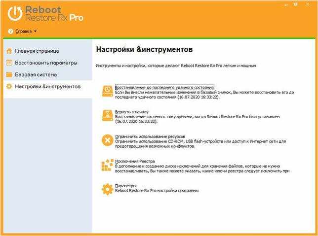Open Восстановить параметры section
The width and height of the screenshot is (318, 236).
[x=46, y=63]
